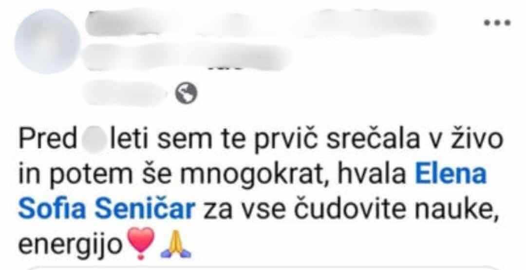Click the blurred timestamp beside the globe
Screen dimensions: 526x270
click(126, 93)
